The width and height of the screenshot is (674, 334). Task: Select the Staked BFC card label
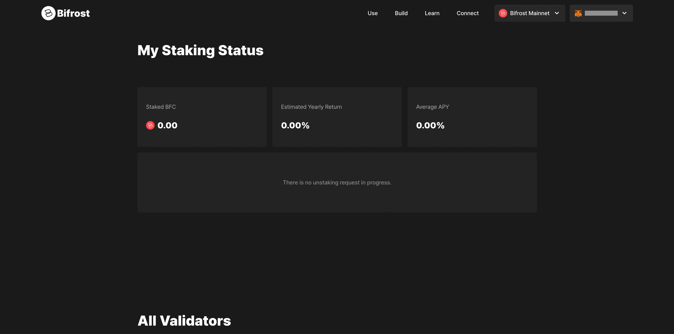click(x=161, y=107)
